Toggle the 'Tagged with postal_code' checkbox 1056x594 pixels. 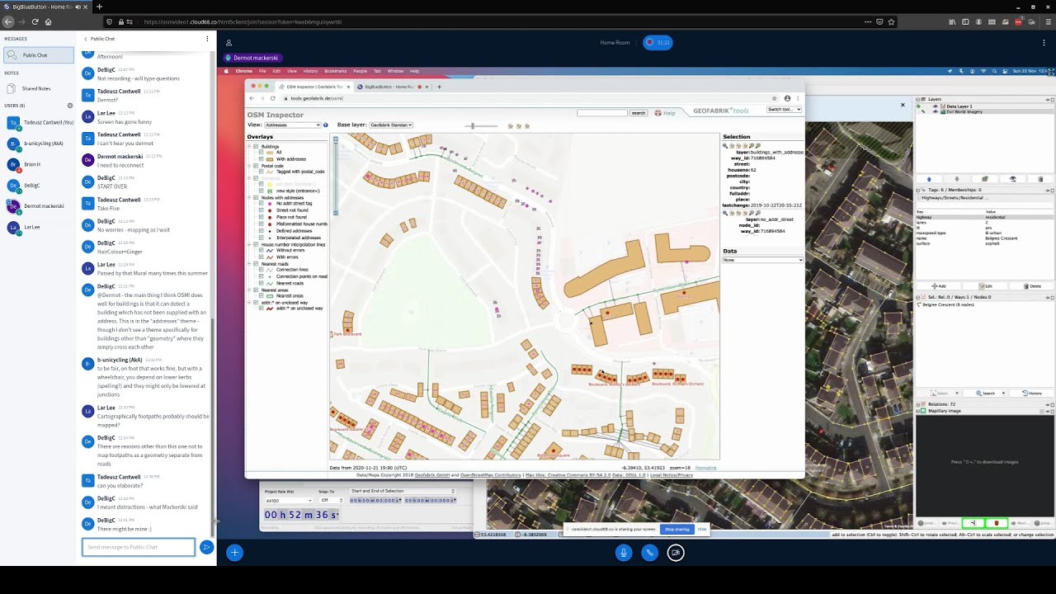pyautogui.click(x=262, y=172)
